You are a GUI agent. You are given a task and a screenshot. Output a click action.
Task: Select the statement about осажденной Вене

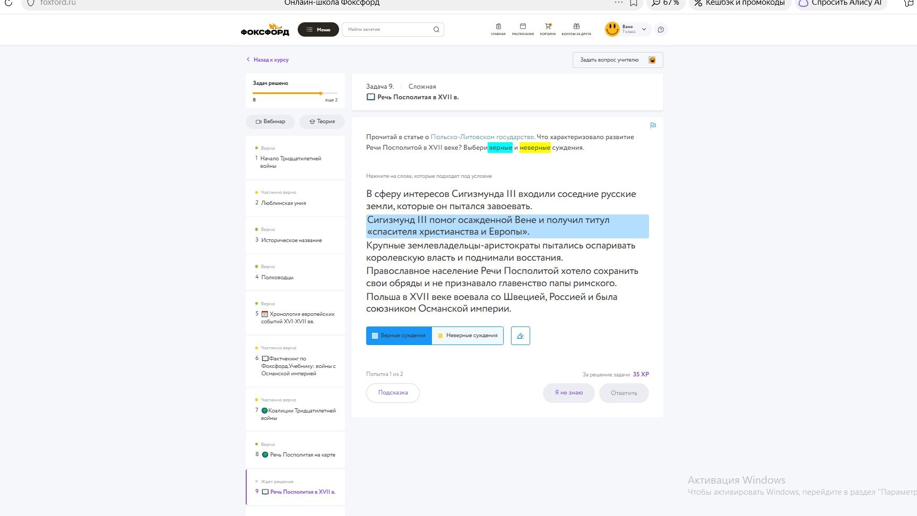507,226
